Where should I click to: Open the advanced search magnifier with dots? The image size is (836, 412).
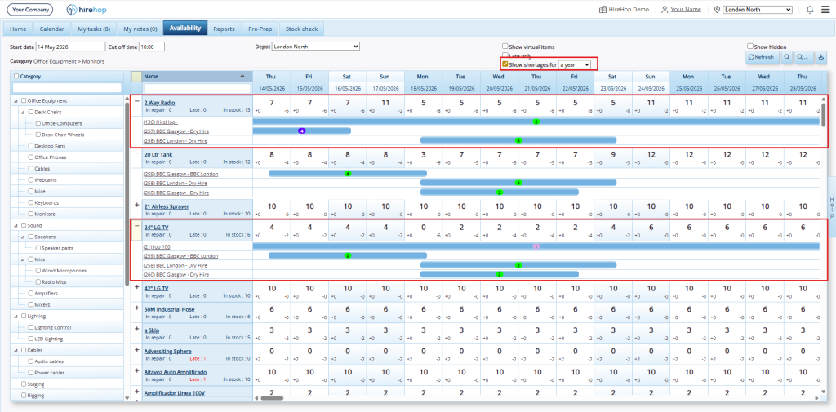[803, 56]
